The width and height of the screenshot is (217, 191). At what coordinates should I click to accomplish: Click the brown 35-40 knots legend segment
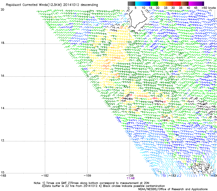185,4
